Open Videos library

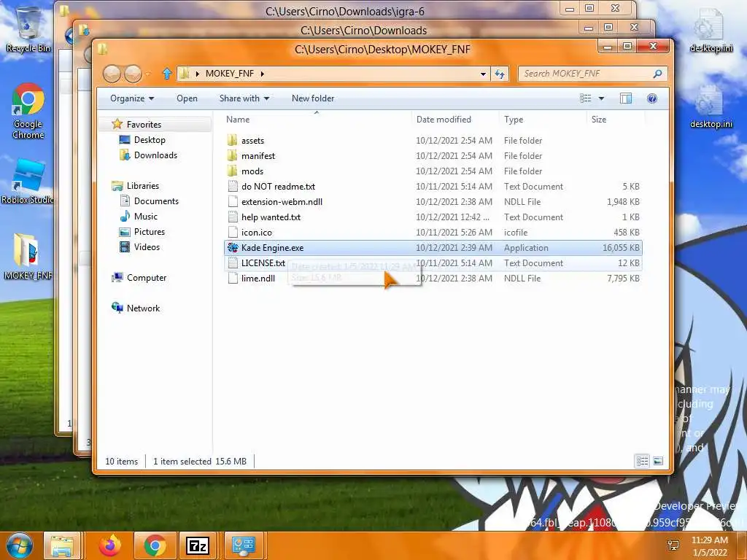[147, 246]
